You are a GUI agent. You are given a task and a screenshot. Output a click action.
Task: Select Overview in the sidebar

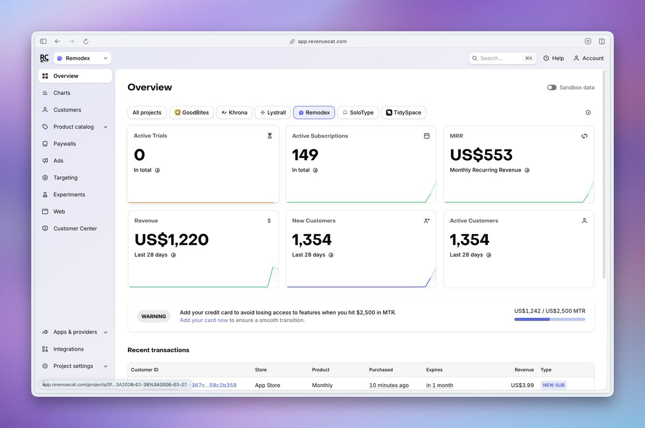(75, 76)
